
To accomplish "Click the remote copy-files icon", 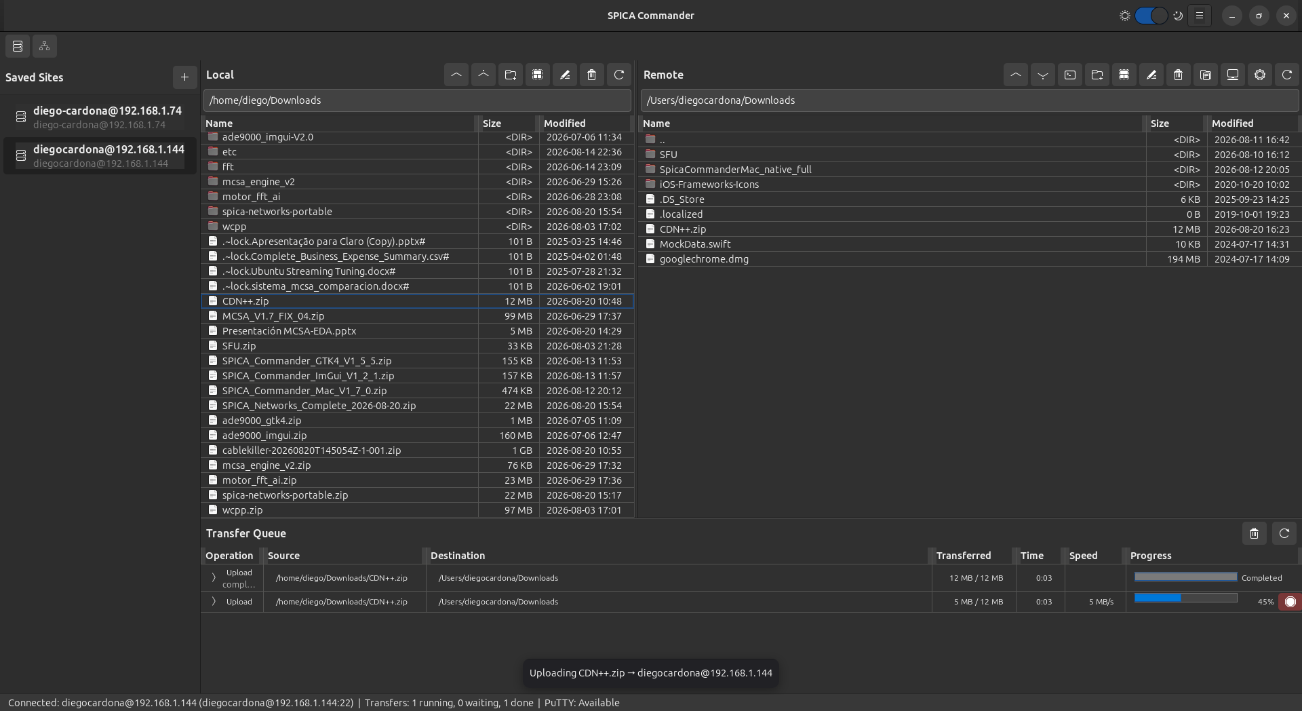I will pos(1206,75).
